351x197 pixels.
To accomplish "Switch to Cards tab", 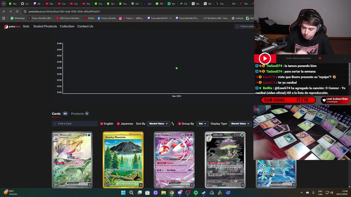I will coord(56,114).
